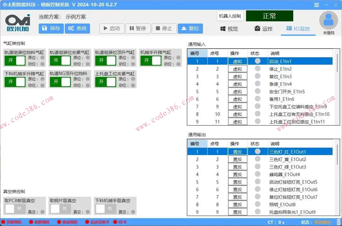Click 虚拟 button for 停止_E1In2
342x226 pixels.
click(238, 69)
